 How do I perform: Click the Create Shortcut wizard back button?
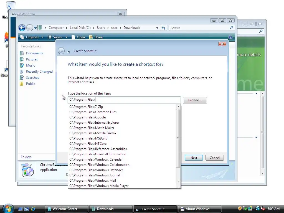click(61, 51)
